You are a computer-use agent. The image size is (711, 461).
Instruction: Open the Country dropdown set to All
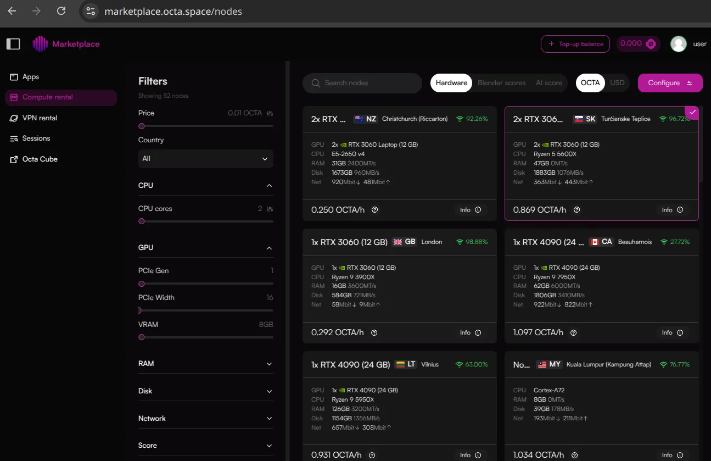206,159
